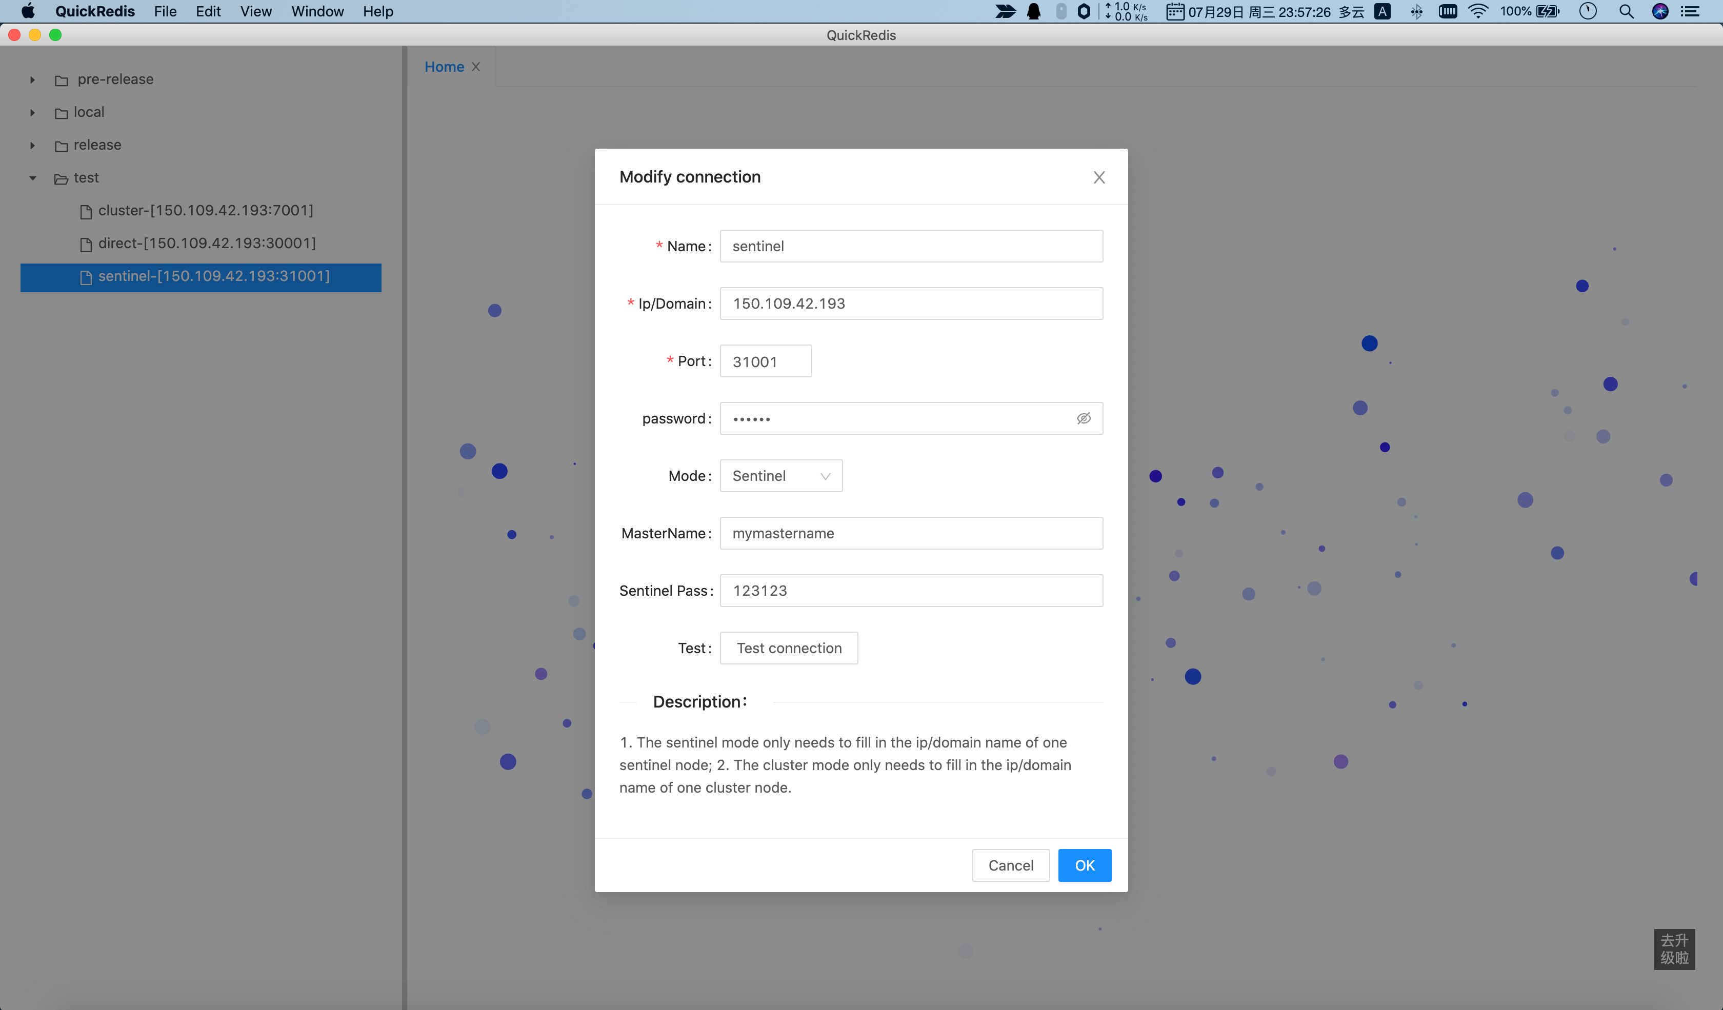This screenshot has width=1723, height=1010.
Task: Expand the pre-release folder arrow
Action: click(x=32, y=80)
